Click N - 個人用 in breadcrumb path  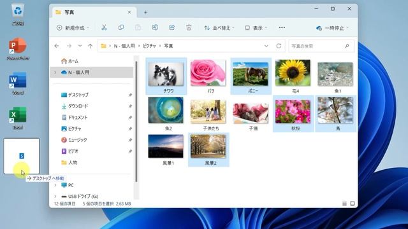pyautogui.click(x=124, y=46)
